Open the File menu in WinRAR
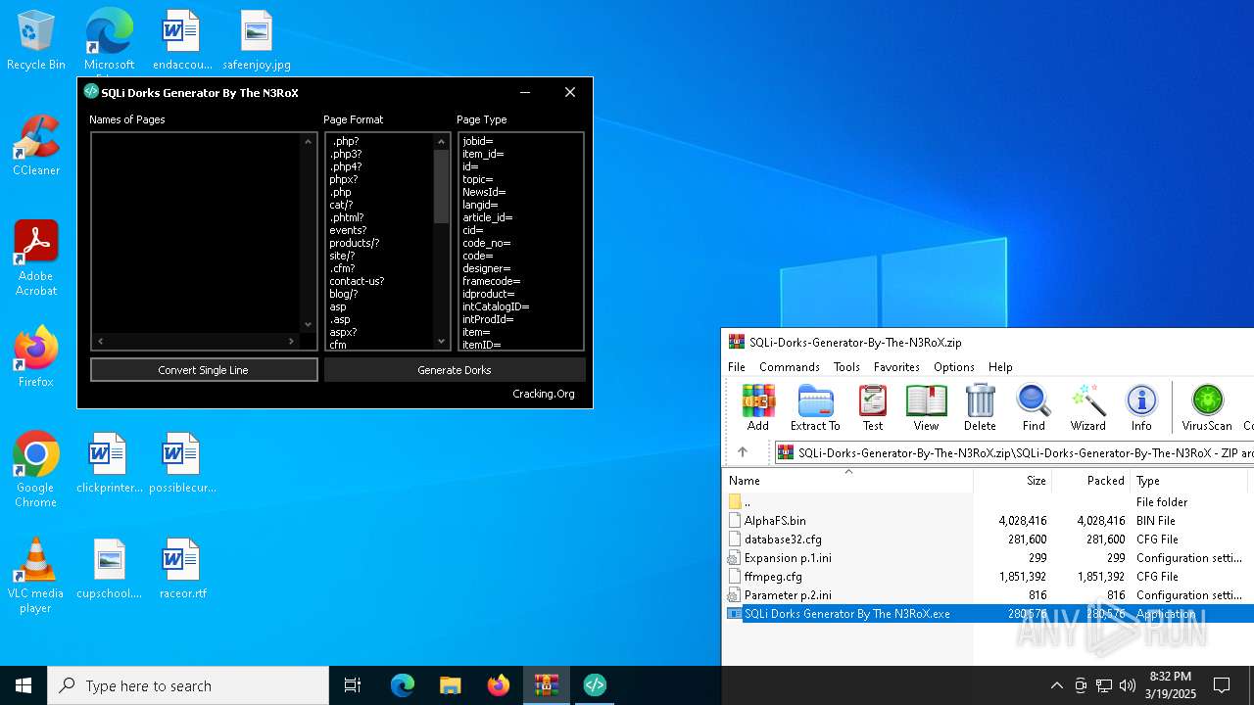 (x=737, y=366)
